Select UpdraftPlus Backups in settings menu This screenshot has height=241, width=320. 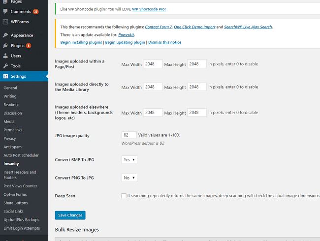tap(21, 219)
